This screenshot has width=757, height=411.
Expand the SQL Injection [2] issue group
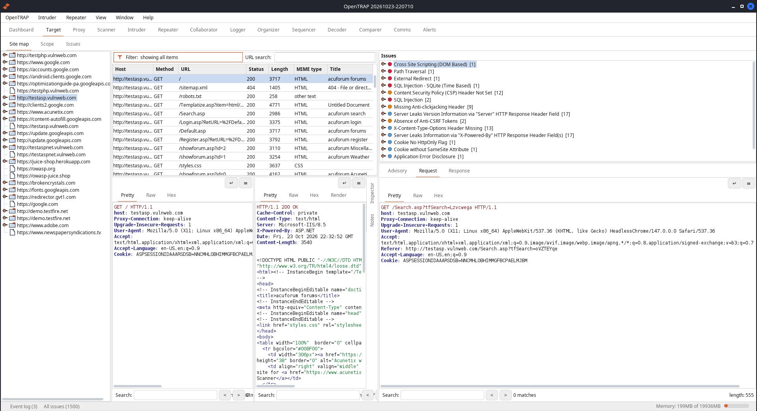pos(383,100)
